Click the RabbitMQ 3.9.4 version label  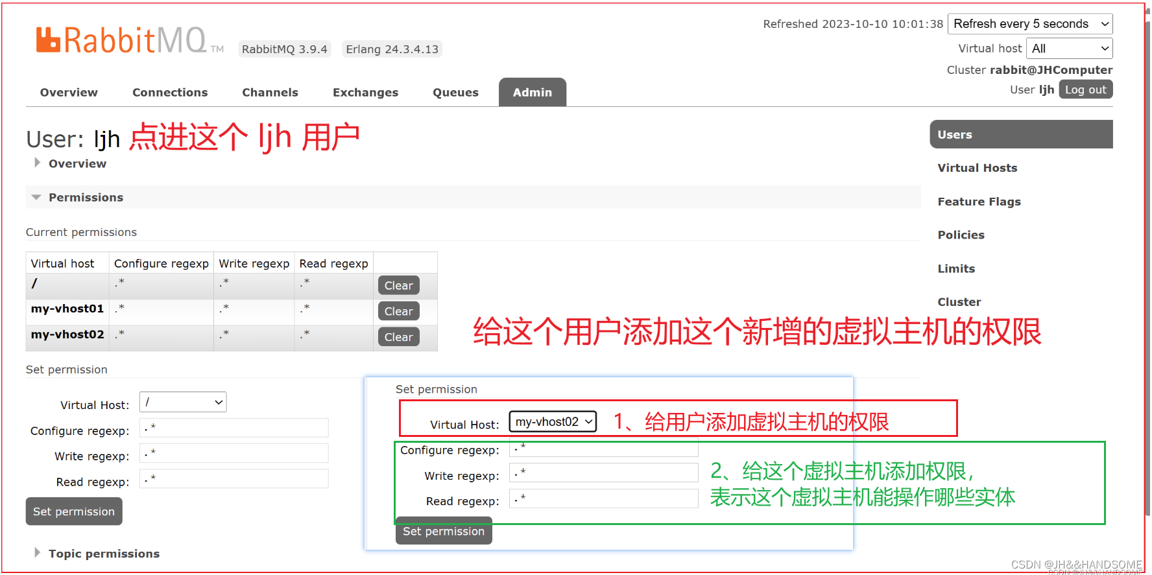[284, 49]
